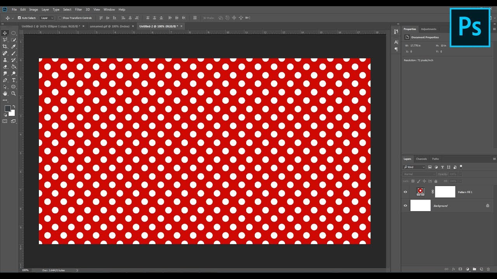The height and width of the screenshot is (279, 497).
Task: Open the Window menu
Action: 109,9
